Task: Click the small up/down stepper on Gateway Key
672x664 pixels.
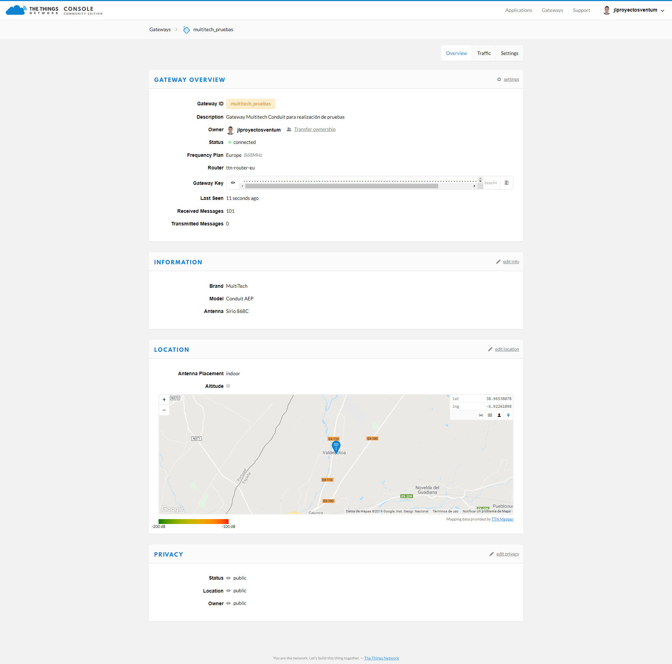Action: (x=480, y=180)
